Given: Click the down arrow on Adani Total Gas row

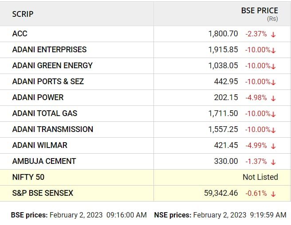Looking at the screenshot, I should tap(273, 114).
